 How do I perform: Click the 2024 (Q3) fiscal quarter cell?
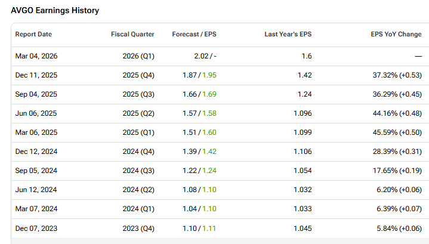tap(137, 171)
